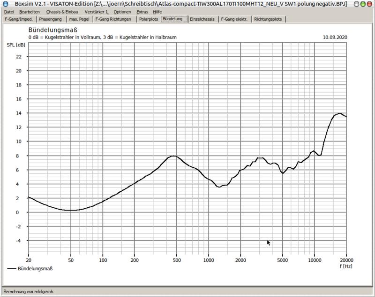Switch to the F-Gang elektr. tab
Viewport: 375px width, 297px height.
234,19
